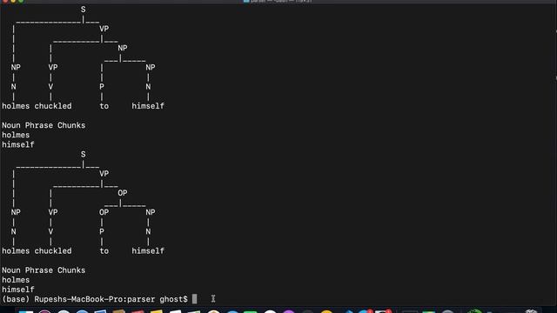Click the terminal prompt line ending in ghost$
Screen dimensions: 557x313
tap(95, 299)
